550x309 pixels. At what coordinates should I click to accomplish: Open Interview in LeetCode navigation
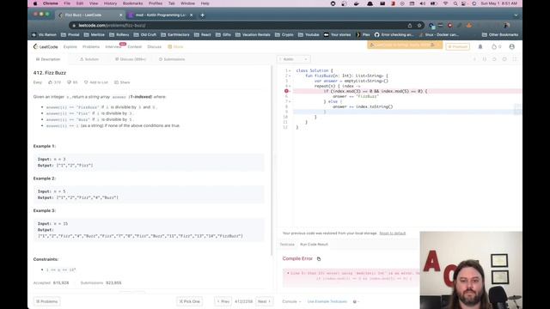113,46
